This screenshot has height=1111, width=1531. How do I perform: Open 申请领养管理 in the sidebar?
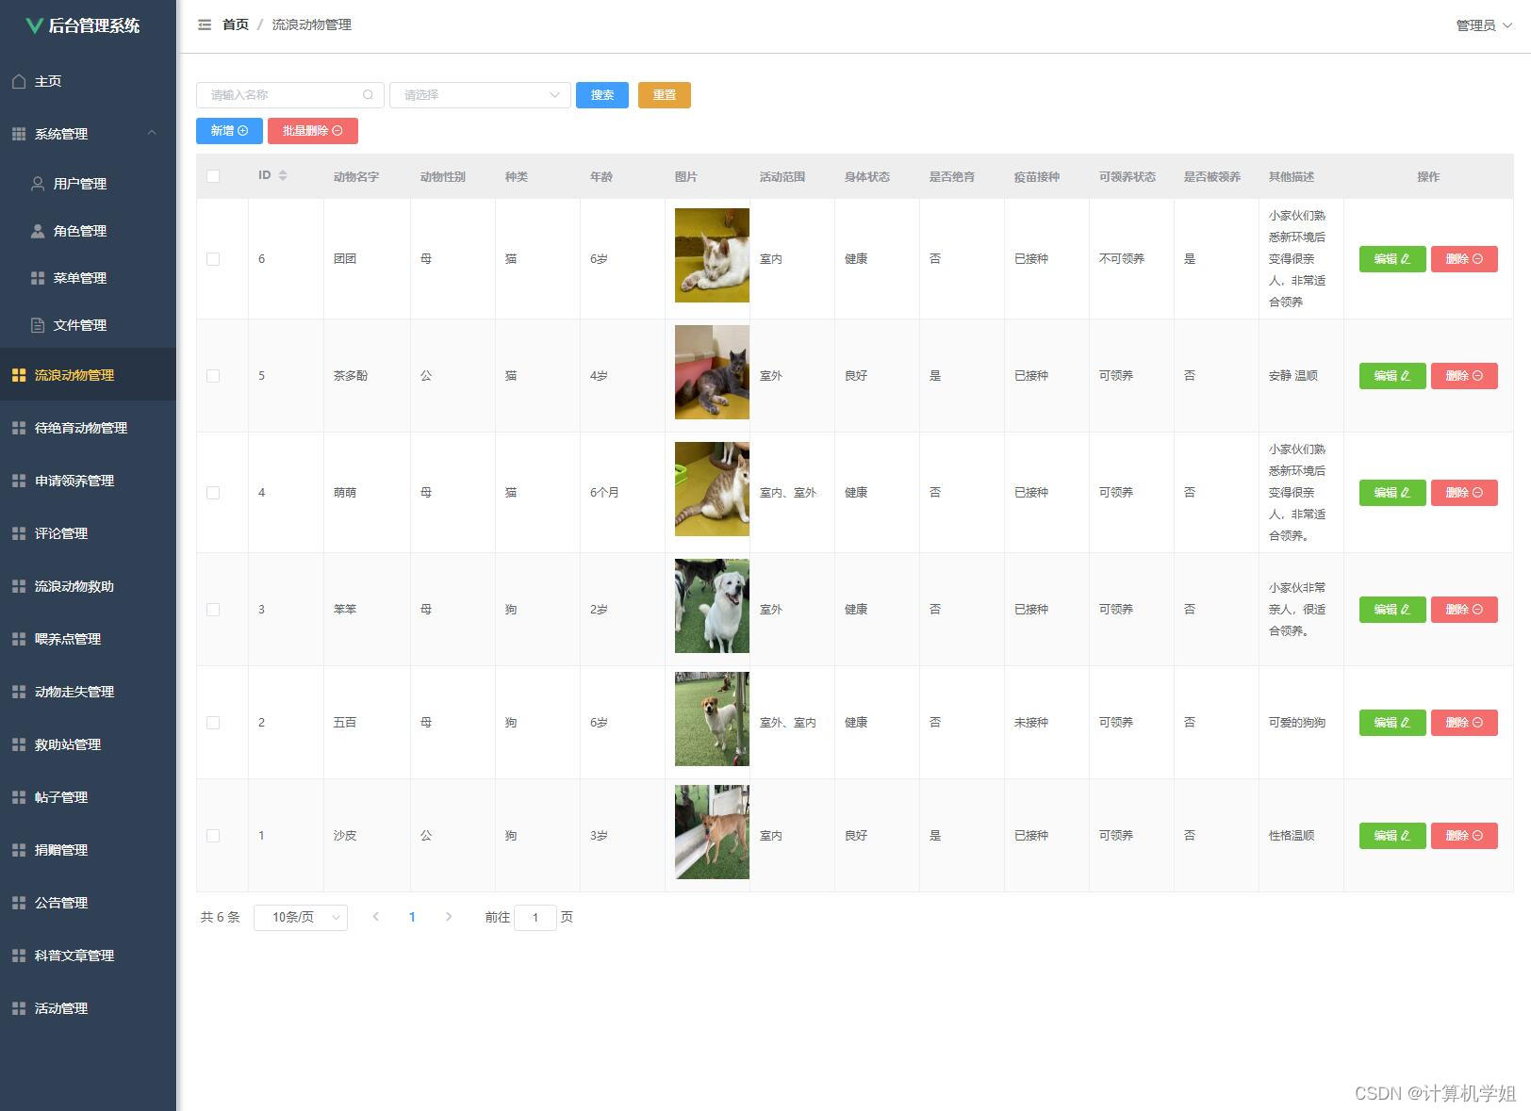[88, 481]
